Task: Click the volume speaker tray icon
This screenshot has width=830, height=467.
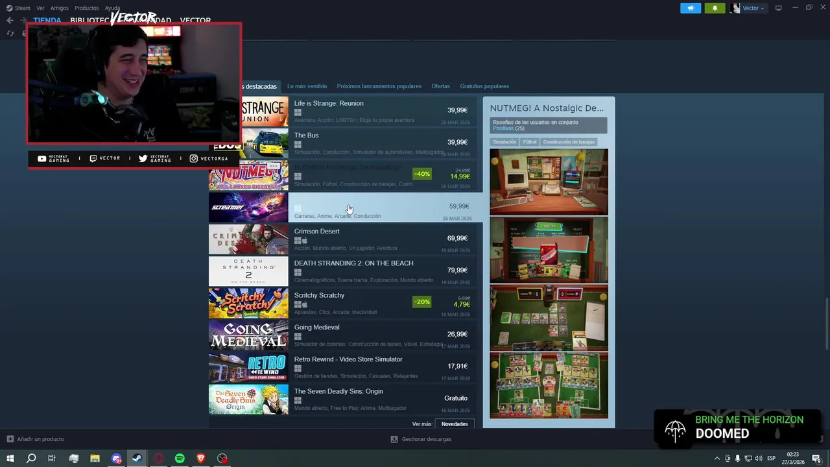Action: (757, 459)
